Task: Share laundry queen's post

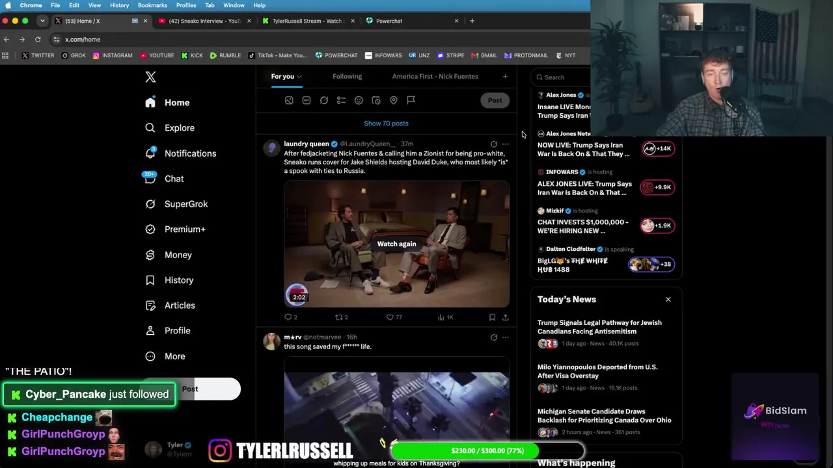Action: 505,317
